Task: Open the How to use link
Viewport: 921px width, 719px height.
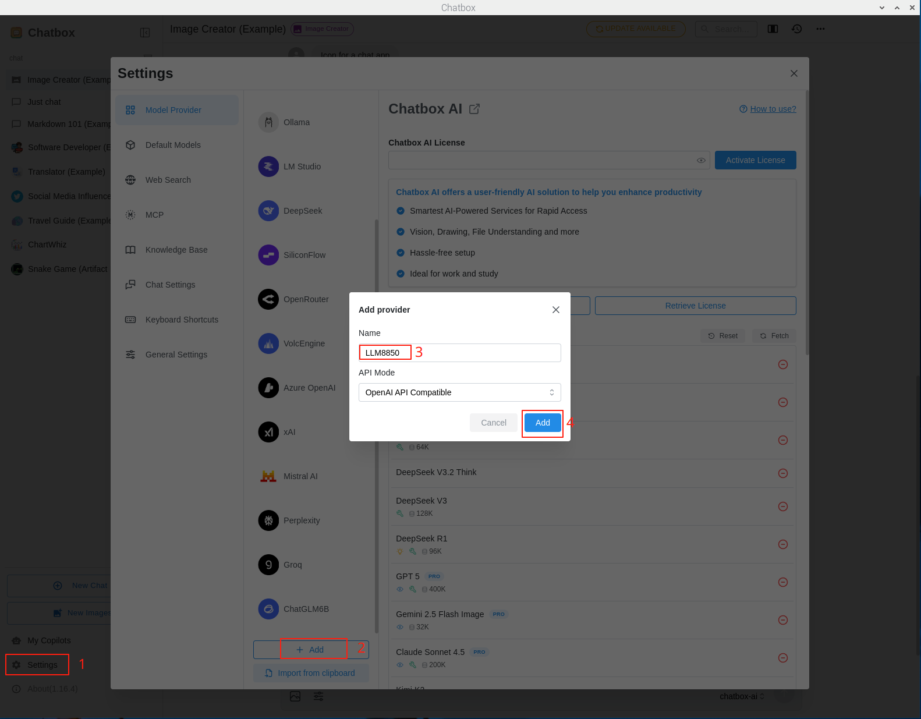Action: pos(773,109)
